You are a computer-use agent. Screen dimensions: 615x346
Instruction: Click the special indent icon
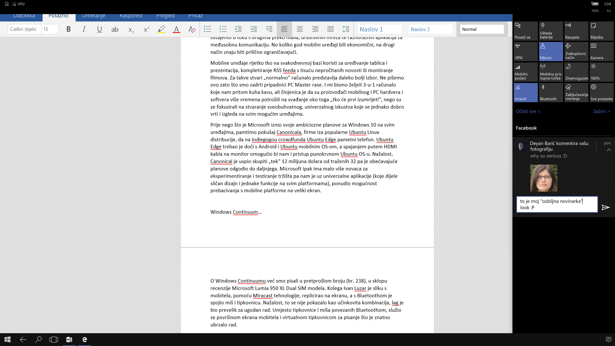click(269, 29)
